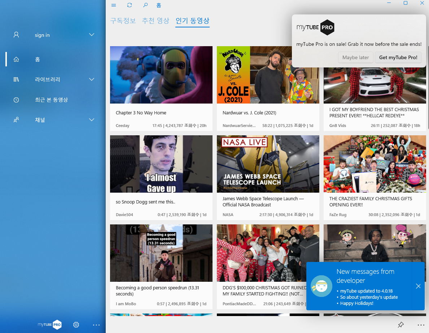Click the developer avatar in notification
Image resolution: width=429 pixels, height=333 pixels.
coord(321,286)
